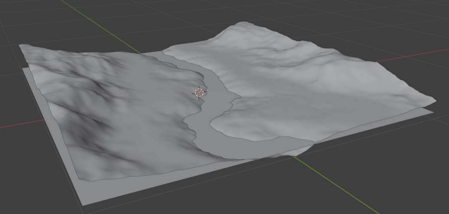Click the right corner of the base plane
Screen dimensions: 449x214
coord(433,112)
